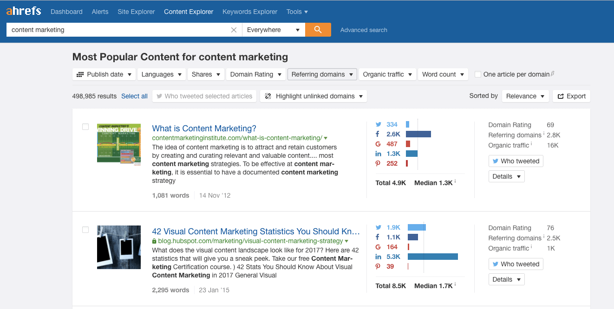
Task: Tick the One article per domain checkbox
Action: (x=478, y=74)
